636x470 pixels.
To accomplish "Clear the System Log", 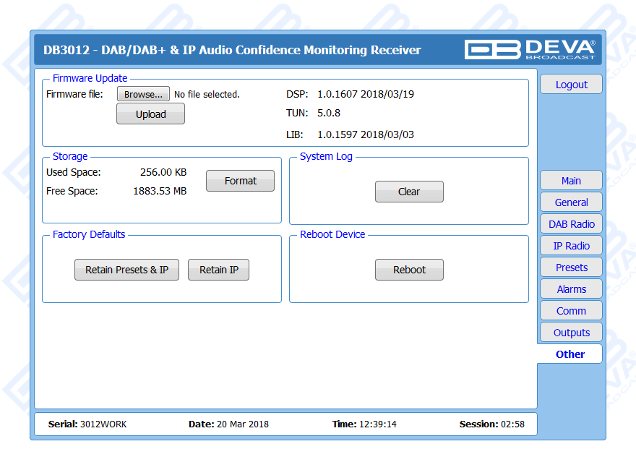I will coord(409,192).
